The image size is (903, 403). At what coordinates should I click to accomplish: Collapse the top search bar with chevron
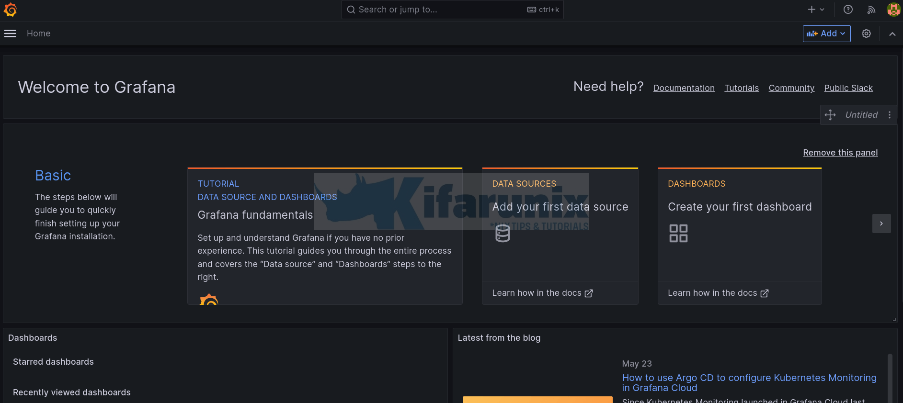click(892, 34)
